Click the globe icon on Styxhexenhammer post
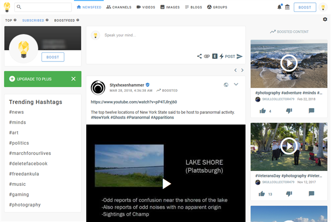Viewport: 331px width, 222px height. pyautogui.click(x=226, y=85)
